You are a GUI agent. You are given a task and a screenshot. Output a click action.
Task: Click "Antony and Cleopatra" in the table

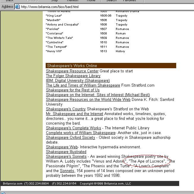[62, 25]
